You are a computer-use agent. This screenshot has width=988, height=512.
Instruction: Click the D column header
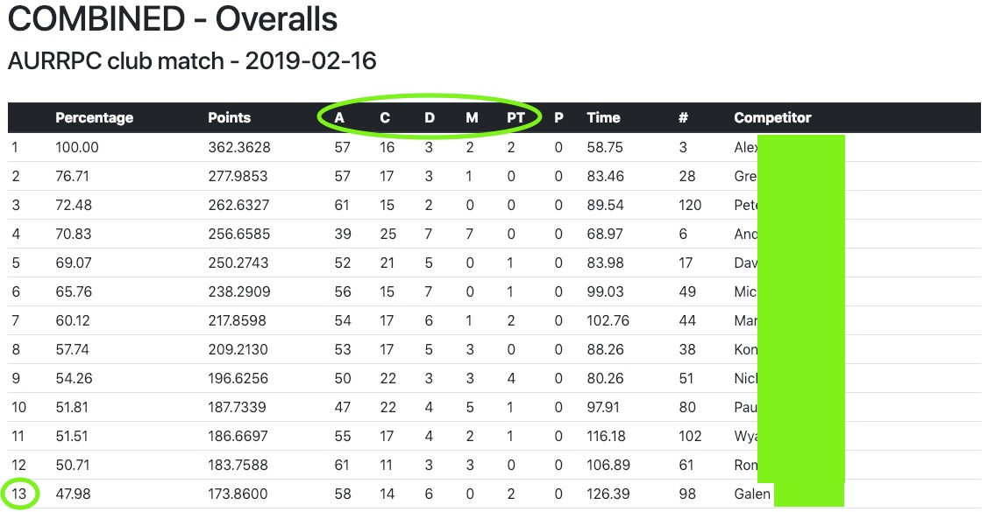[430, 118]
